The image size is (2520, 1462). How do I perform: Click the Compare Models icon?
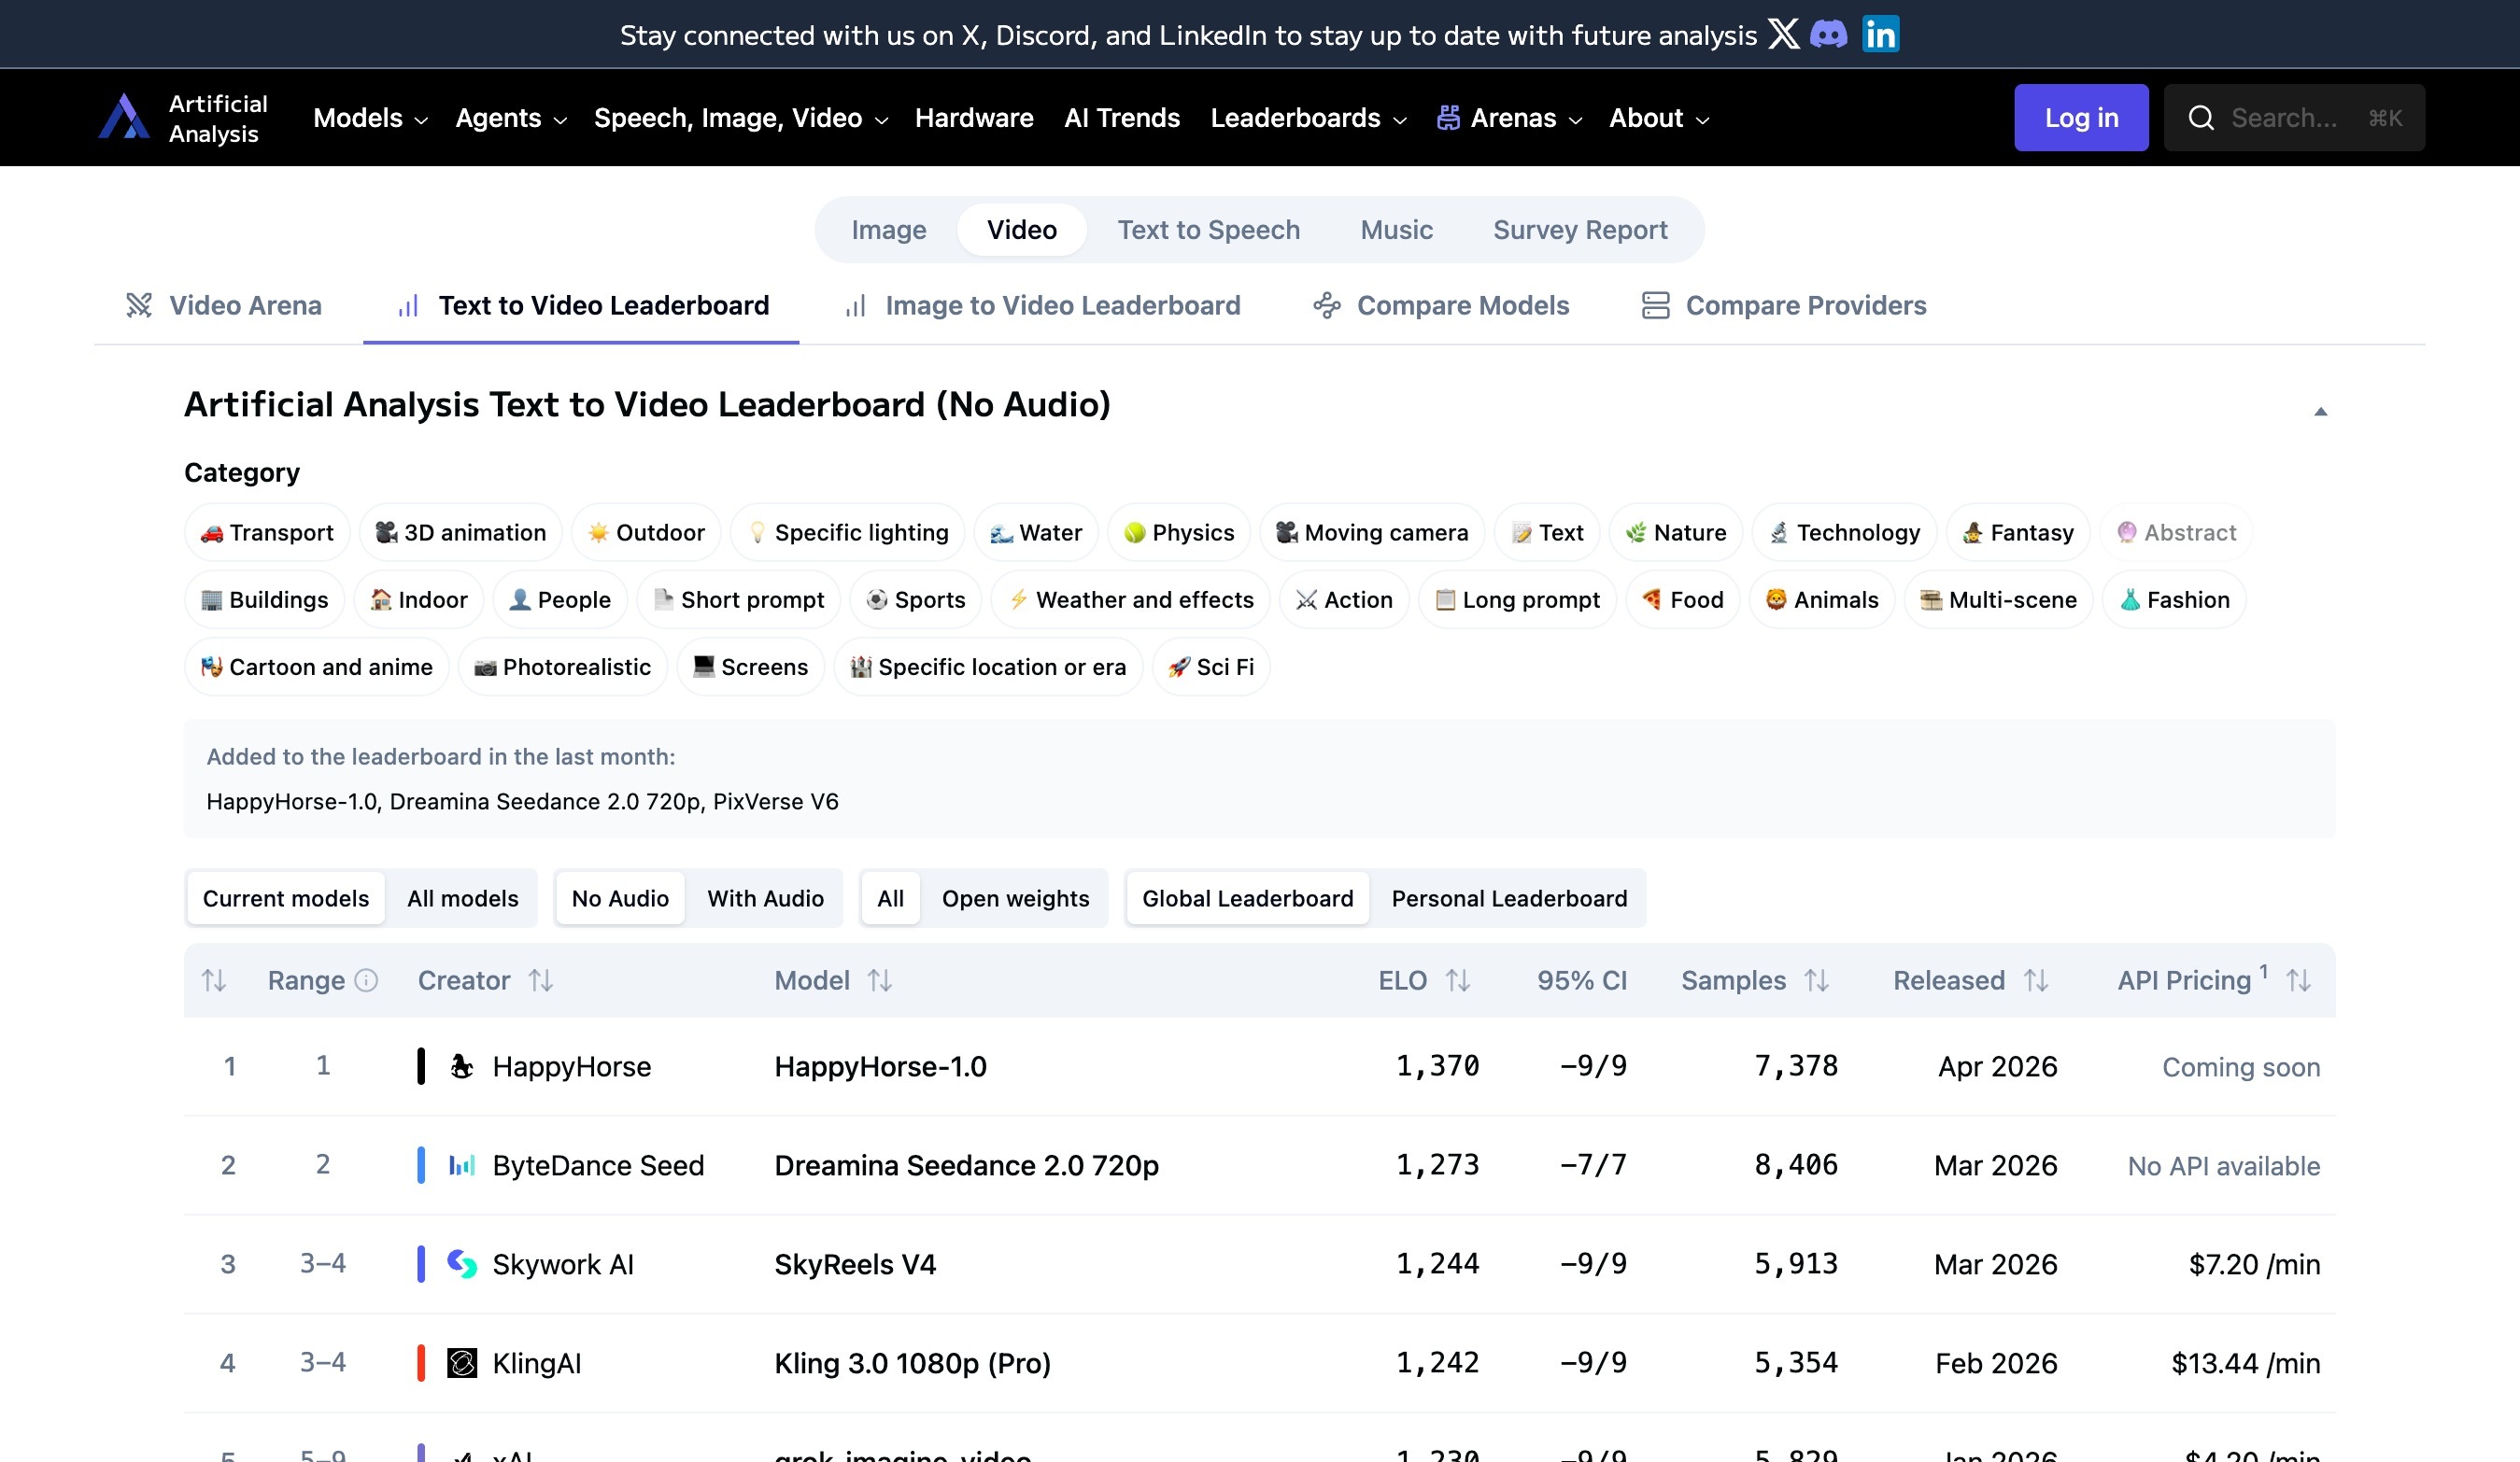coord(1326,306)
